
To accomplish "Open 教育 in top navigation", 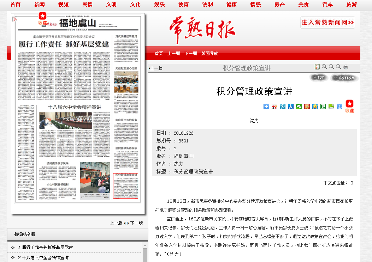I will [x=183, y=5].
